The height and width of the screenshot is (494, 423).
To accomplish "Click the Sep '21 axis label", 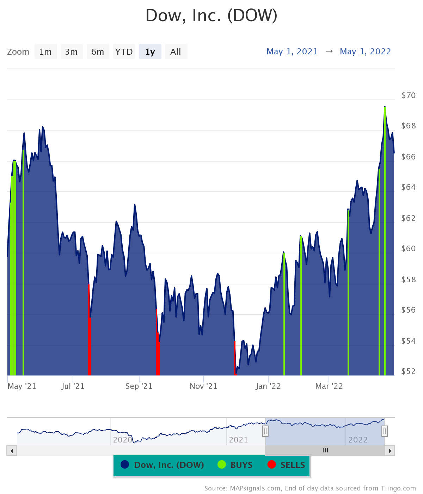I will (x=139, y=386).
